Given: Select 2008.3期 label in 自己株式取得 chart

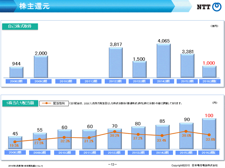Looking at the screenshot, I should [x=16, y=81].
